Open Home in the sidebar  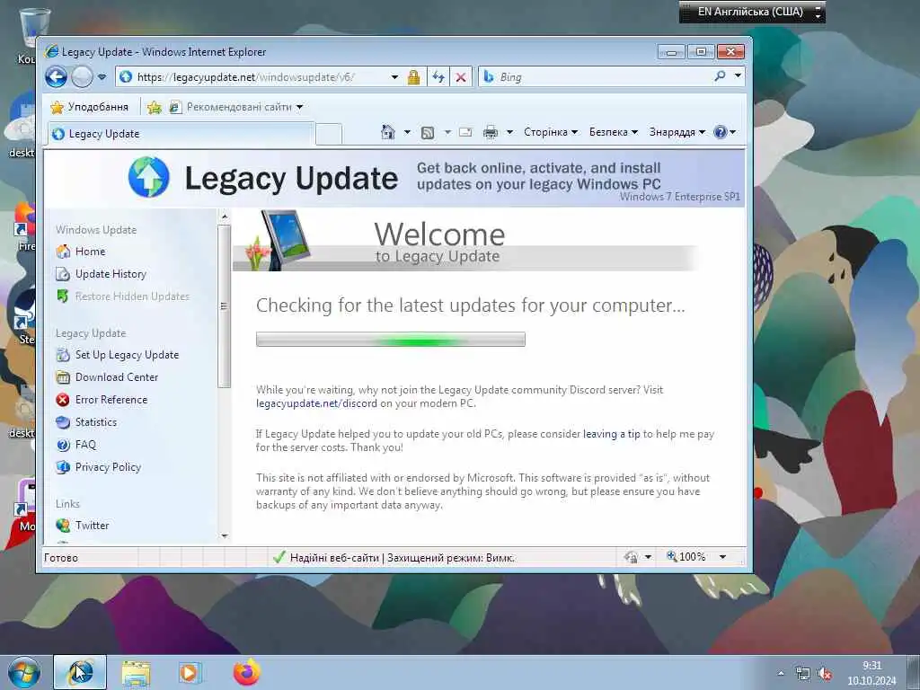click(90, 252)
